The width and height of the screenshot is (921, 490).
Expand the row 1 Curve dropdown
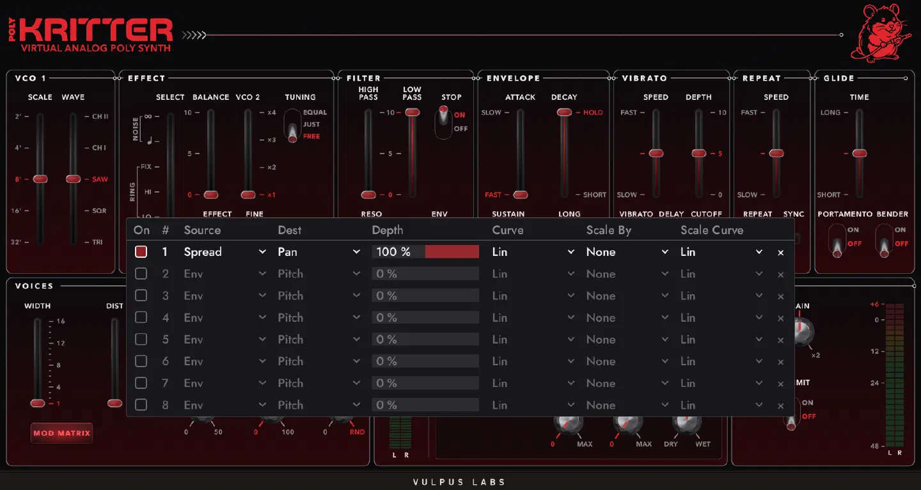point(533,252)
